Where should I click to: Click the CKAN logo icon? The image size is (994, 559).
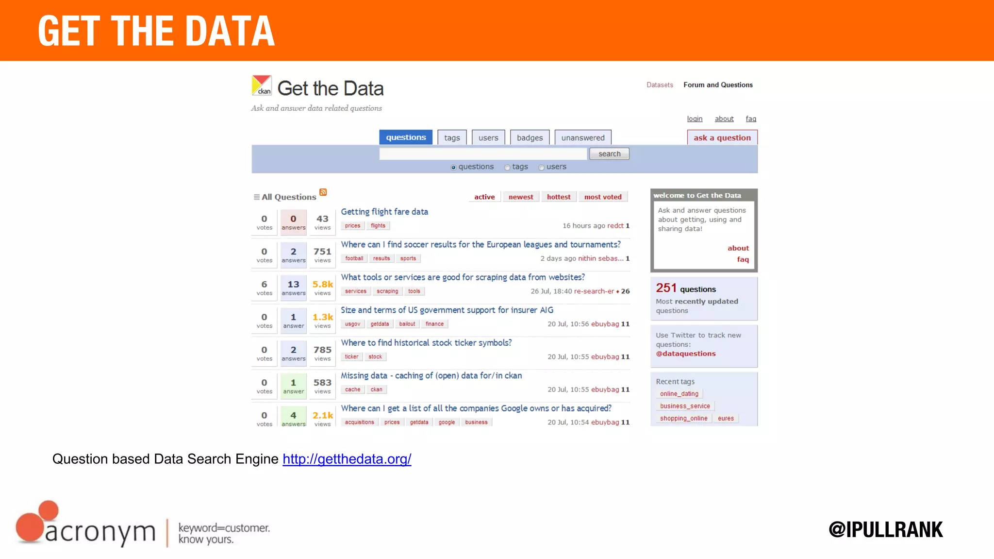pyautogui.click(x=262, y=85)
